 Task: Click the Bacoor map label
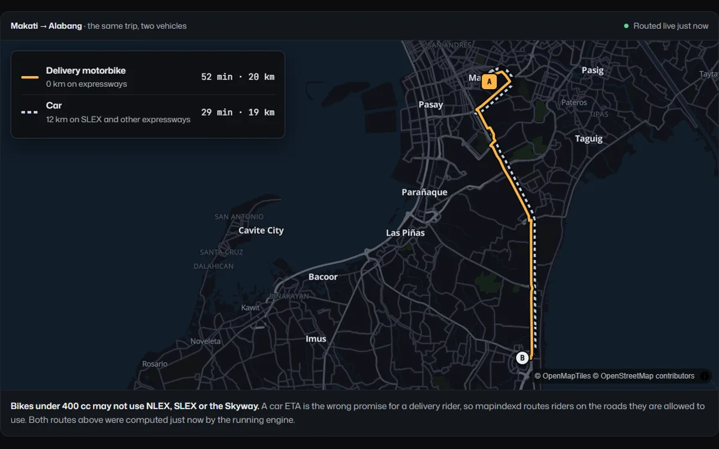pos(323,277)
